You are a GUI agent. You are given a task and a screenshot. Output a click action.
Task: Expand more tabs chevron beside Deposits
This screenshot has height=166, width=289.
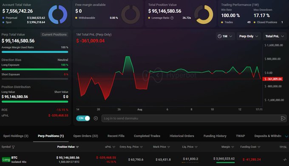[x=286, y=136]
